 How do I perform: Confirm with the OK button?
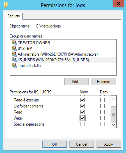tap(54, 144)
